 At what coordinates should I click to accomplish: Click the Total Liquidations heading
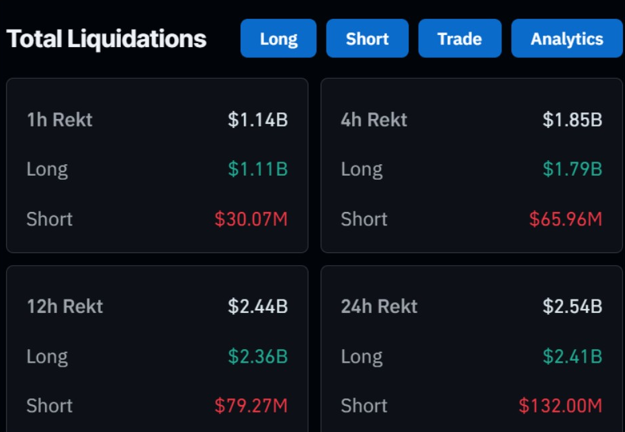106,39
